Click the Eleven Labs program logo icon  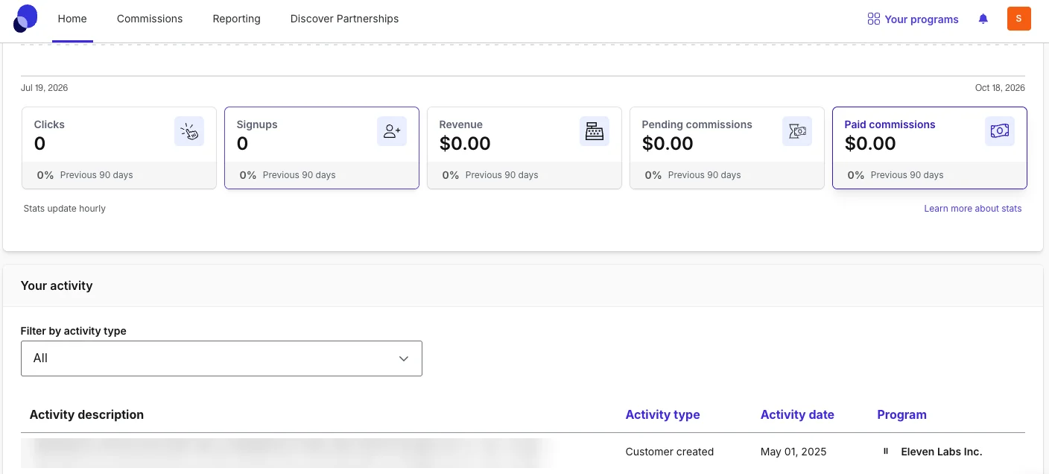[886, 452]
